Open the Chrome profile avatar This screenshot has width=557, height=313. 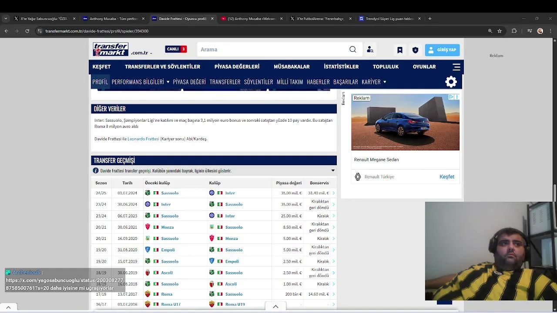click(540, 31)
